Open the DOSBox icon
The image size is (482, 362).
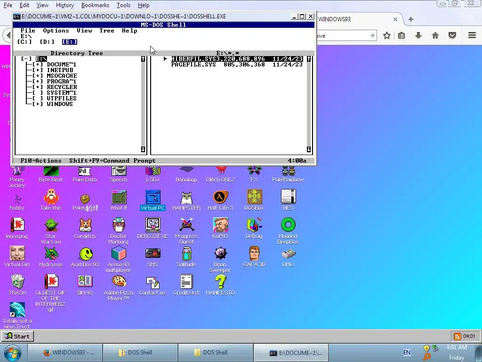[x=254, y=200]
